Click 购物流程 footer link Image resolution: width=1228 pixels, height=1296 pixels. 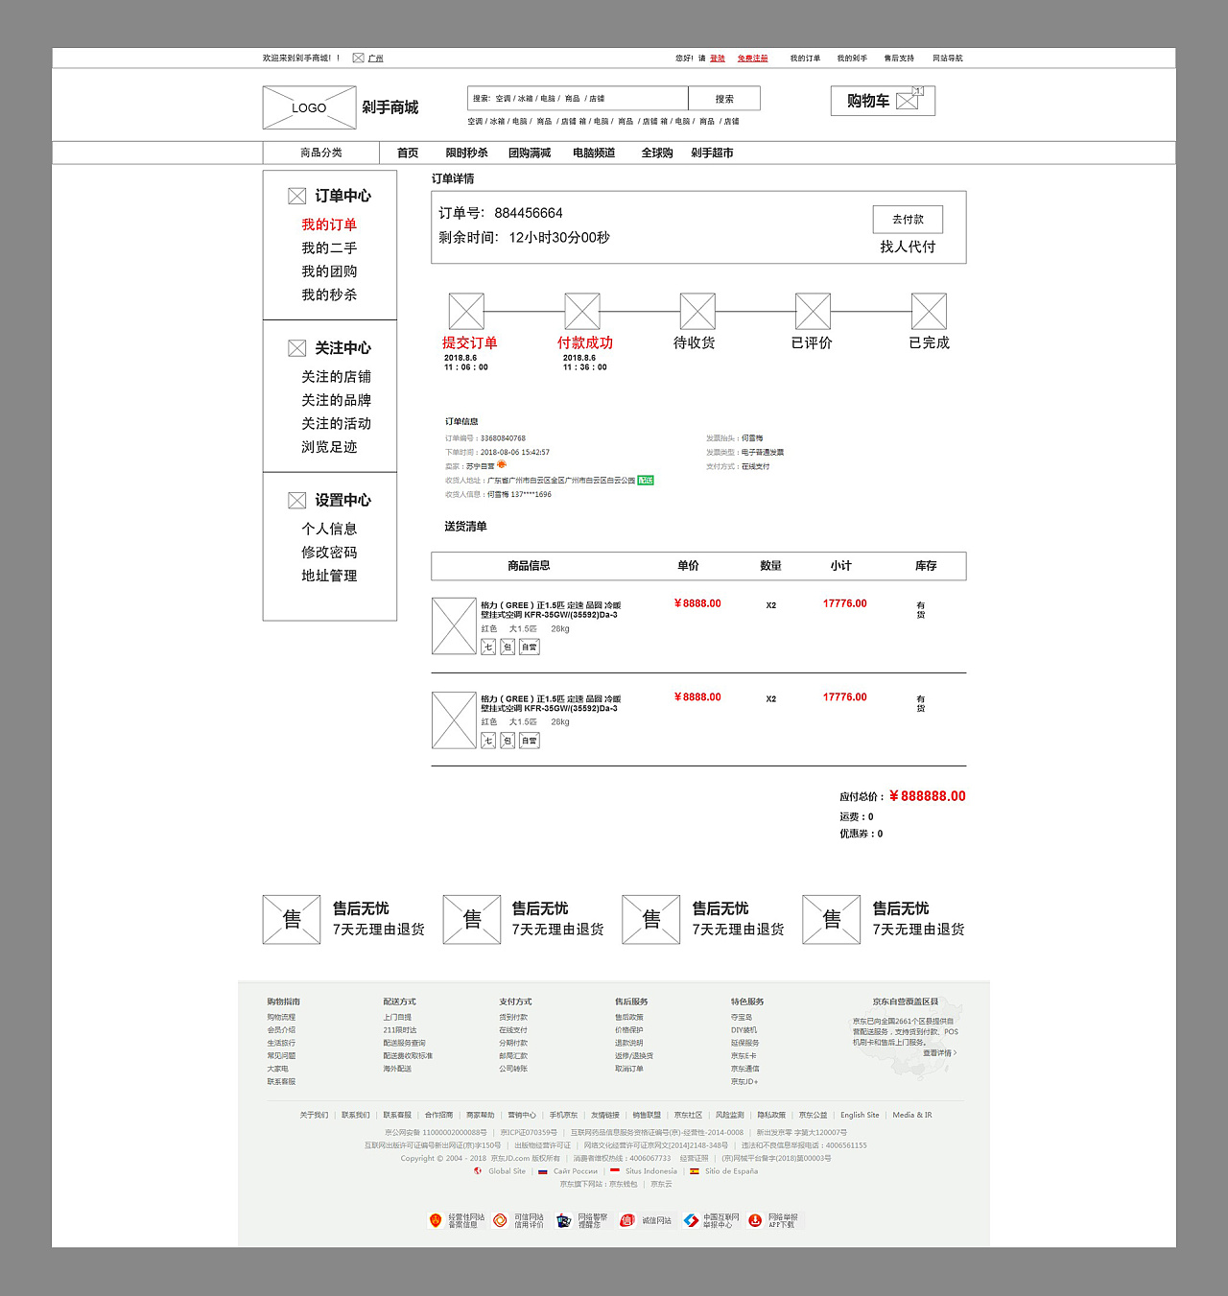click(x=281, y=1017)
